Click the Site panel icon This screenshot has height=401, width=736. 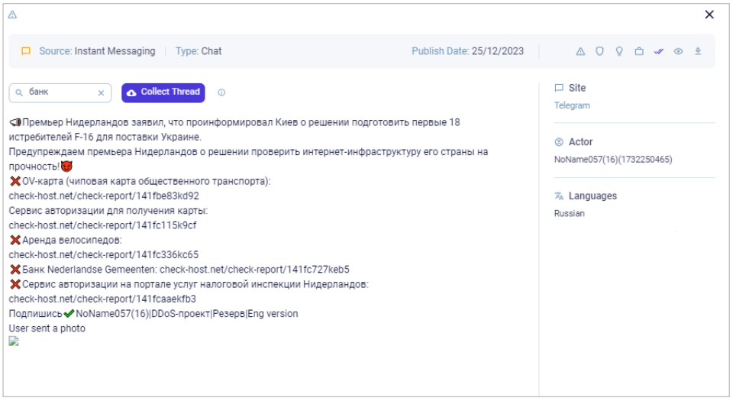(x=559, y=88)
